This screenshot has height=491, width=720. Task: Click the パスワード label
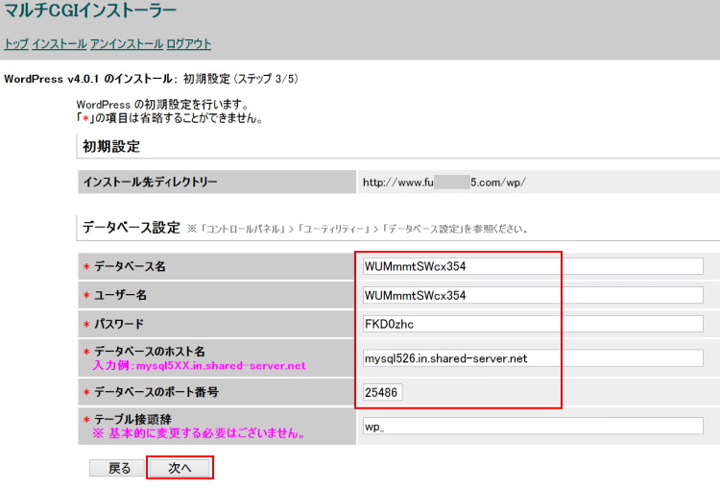coord(119,324)
